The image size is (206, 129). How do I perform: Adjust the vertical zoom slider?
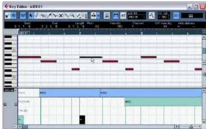coord(204,74)
